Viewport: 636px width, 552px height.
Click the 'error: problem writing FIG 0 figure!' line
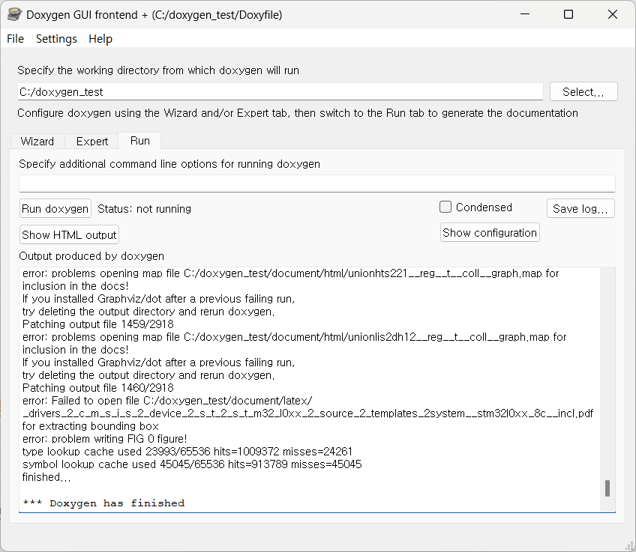(105, 439)
